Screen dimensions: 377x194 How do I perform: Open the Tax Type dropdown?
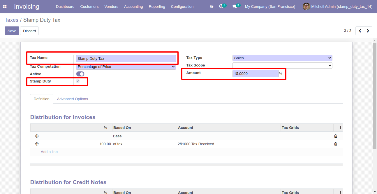point(282,58)
